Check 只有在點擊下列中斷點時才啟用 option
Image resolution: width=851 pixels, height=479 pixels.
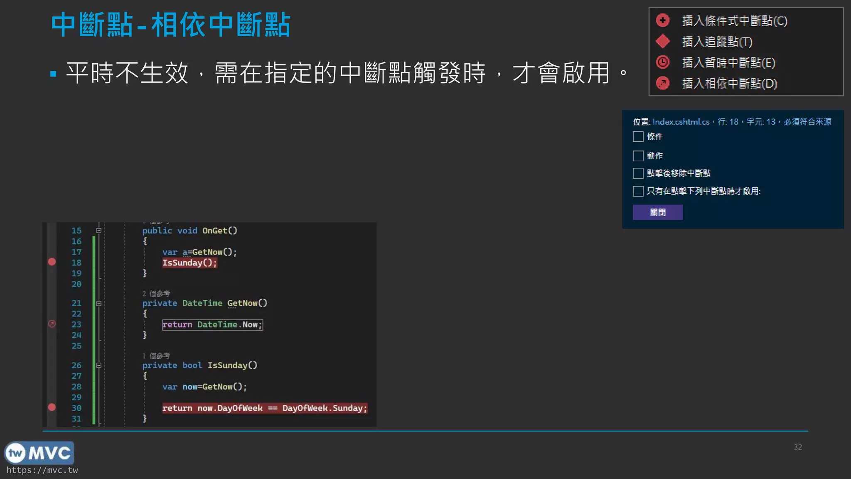point(638,191)
